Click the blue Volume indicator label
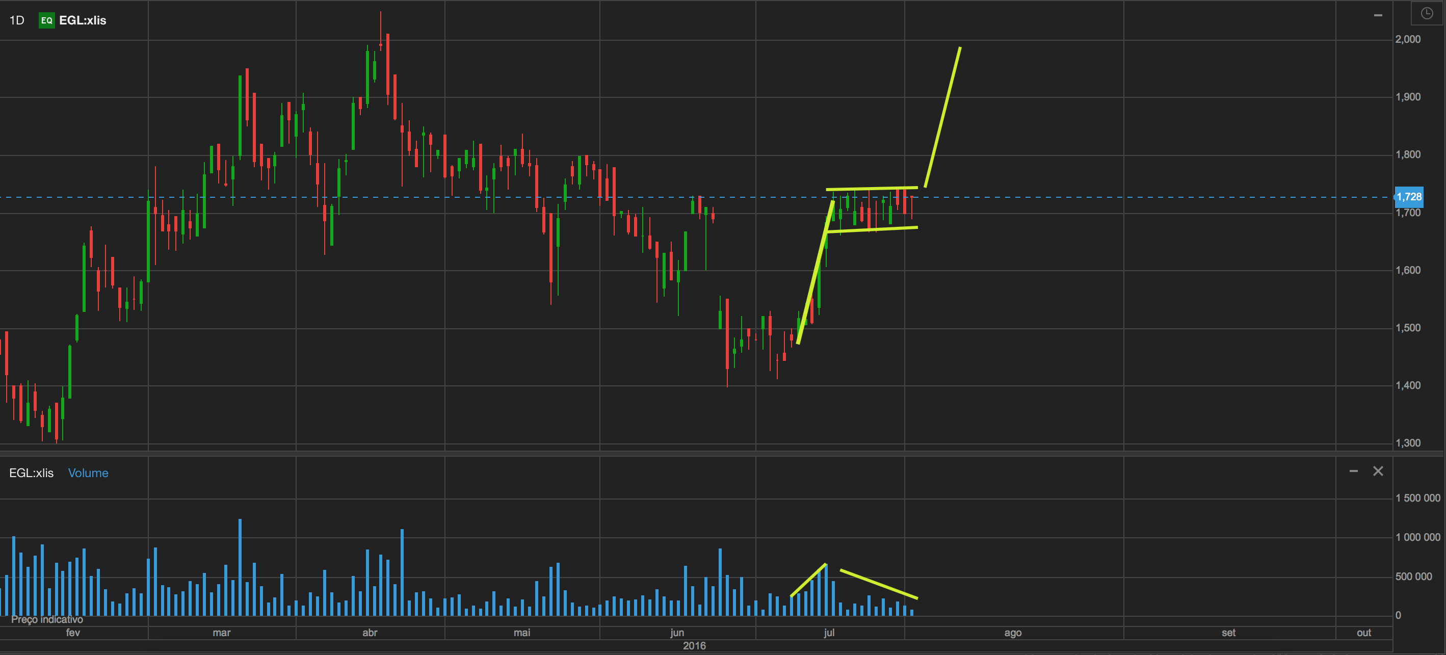The width and height of the screenshot is (1446, 655). coord(88,473)
